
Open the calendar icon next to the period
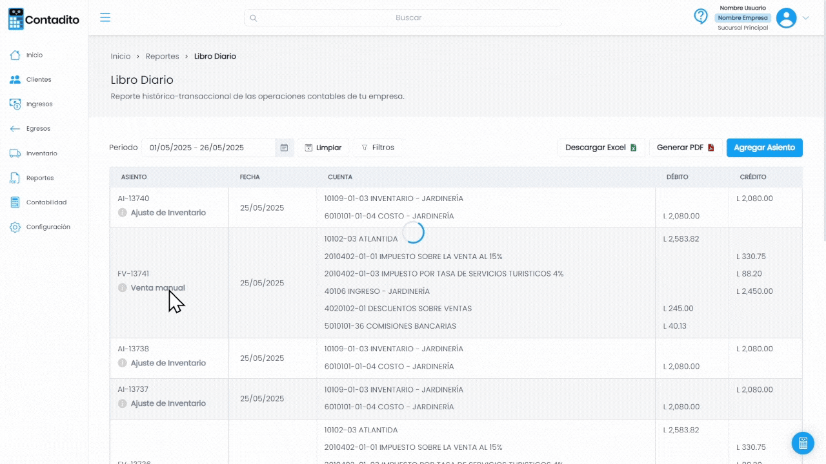(284, 148)
